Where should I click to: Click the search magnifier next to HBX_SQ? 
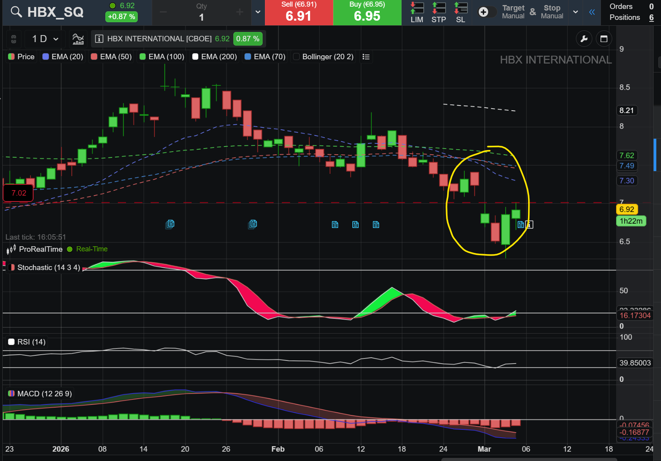[x=16, y=12]
